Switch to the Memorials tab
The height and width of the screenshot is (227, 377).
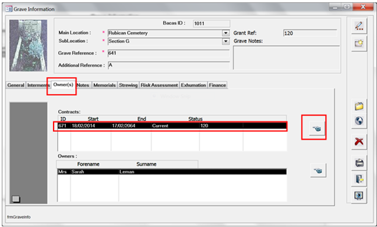pos(104,85)
